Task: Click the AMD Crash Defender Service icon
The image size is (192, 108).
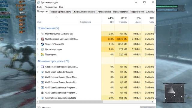Action: click(x=42, y=72)
